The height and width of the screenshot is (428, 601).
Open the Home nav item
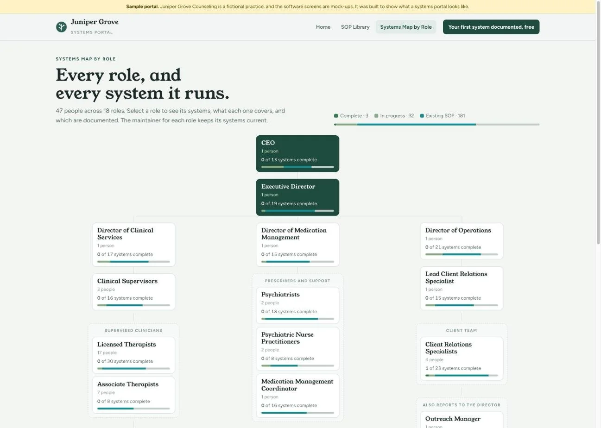coord(323,27)
